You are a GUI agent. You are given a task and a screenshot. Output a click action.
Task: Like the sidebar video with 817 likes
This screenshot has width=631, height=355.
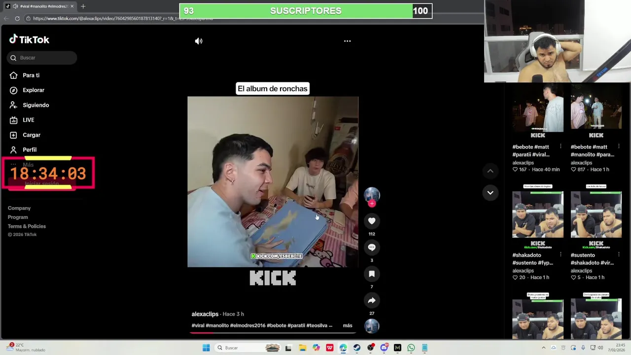click(x=573, y=170)
